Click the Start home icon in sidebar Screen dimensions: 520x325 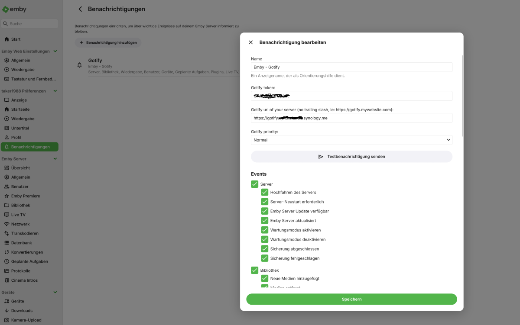6,39
